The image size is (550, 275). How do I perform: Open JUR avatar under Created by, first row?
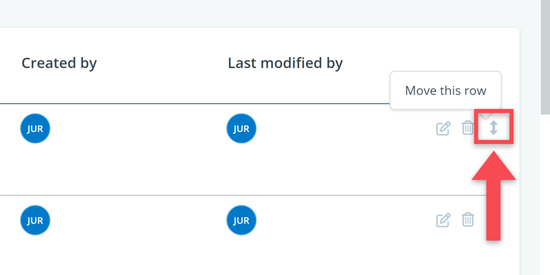(x=35, y=129)
